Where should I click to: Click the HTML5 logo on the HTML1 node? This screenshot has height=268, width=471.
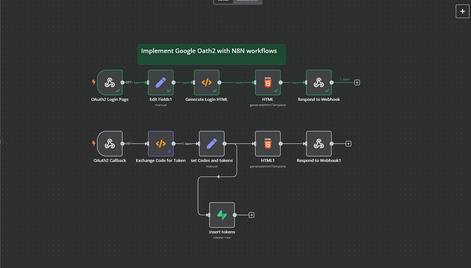[x=268, y=143]
